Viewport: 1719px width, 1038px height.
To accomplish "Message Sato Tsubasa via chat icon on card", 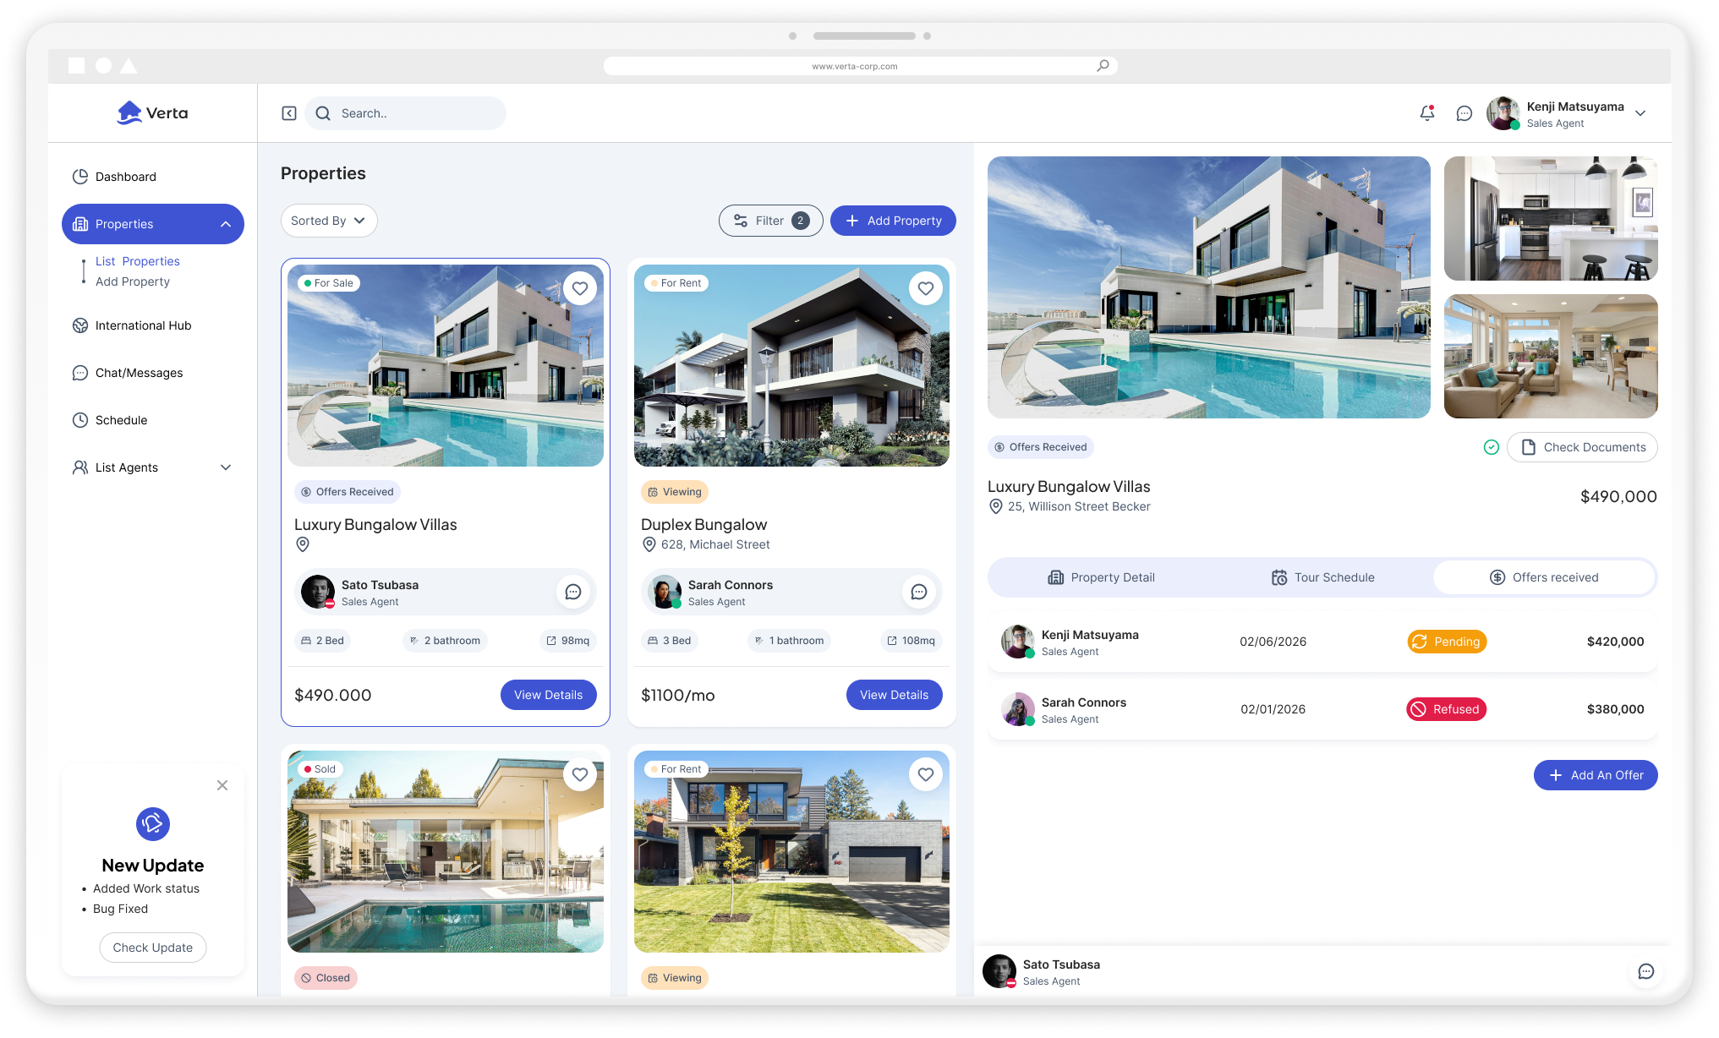I will point(573,592).
